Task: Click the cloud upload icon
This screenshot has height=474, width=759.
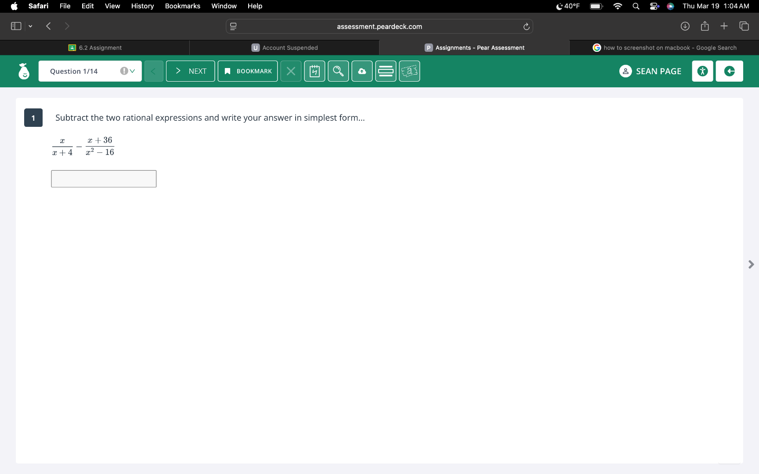Action: pyautogui.click(x=362, y=71)
